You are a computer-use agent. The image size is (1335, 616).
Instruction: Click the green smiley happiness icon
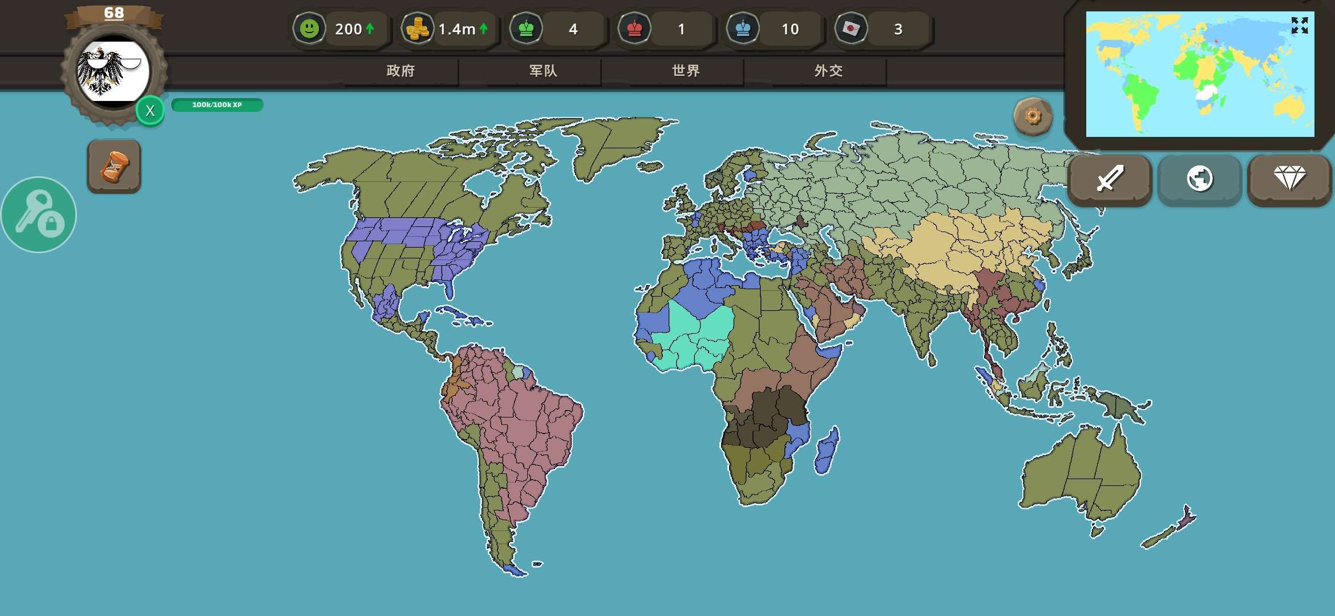[x=309, y=29]
